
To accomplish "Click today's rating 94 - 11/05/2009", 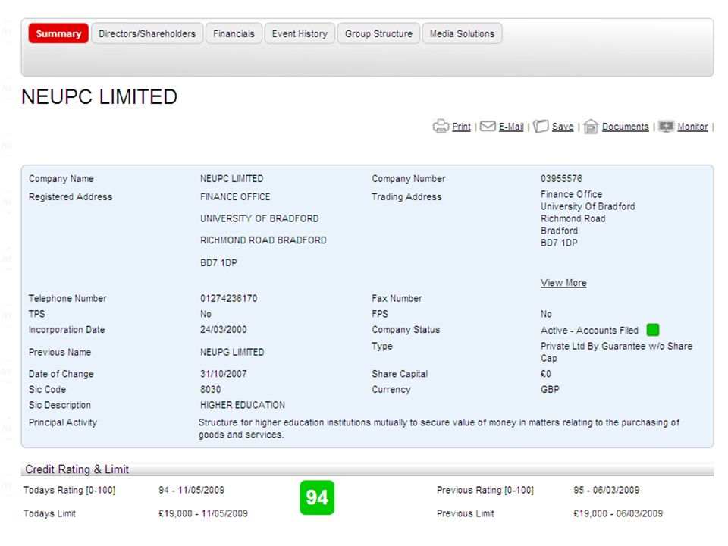I will (x=192, y=491).
